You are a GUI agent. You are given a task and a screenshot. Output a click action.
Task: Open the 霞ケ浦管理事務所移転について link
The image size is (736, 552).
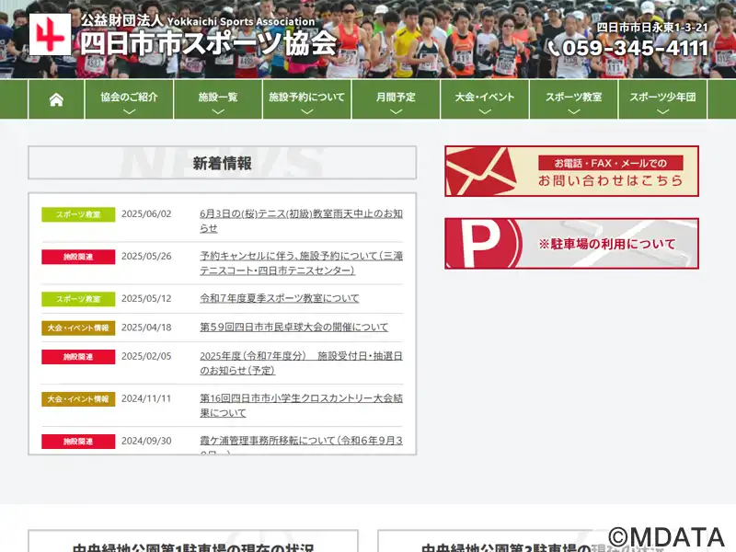point(302,443)
